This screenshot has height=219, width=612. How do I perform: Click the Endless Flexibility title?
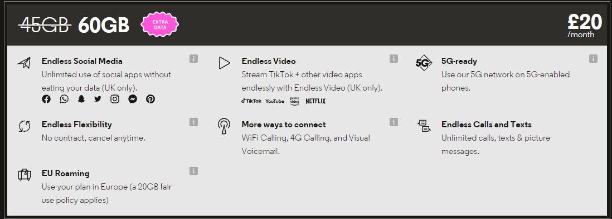click(77, 125)
